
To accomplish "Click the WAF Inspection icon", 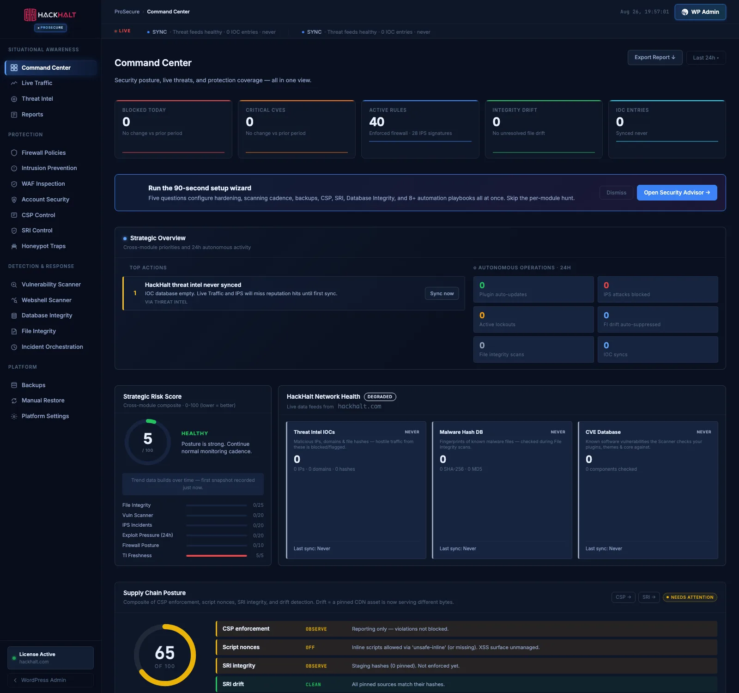I will coord(14,184).
